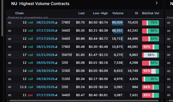This screenshot has width=173, height=102.
Task: Select the 70,425 open interest cell
Action: tap(133, 23)
